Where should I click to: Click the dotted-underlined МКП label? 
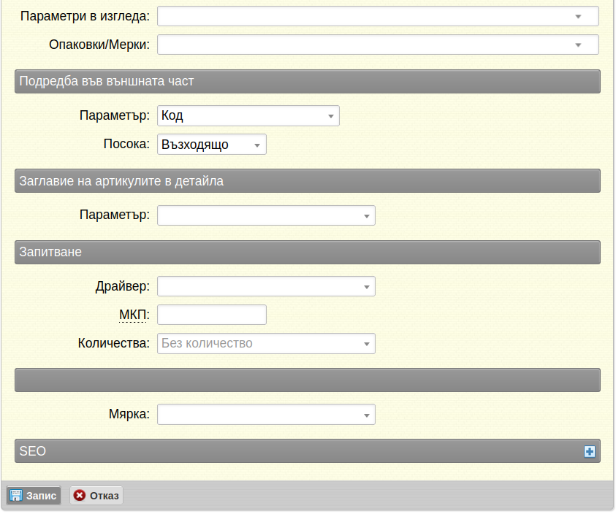point(134,315)
